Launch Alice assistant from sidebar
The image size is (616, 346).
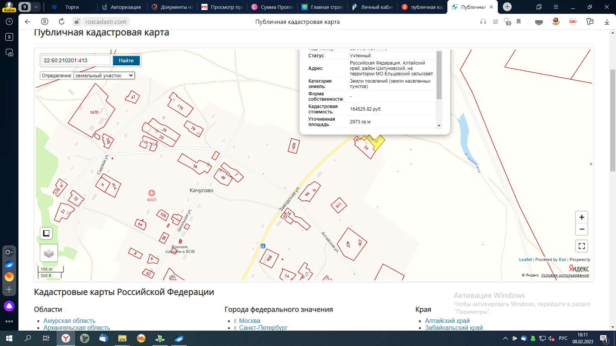[9, 306]
